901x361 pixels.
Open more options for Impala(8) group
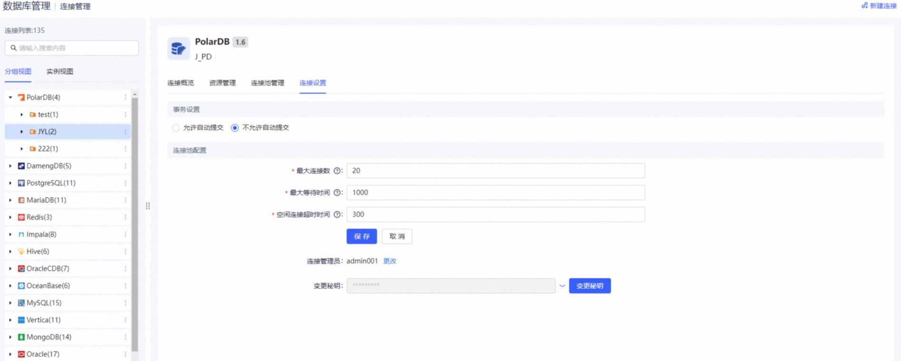(126, 234)
